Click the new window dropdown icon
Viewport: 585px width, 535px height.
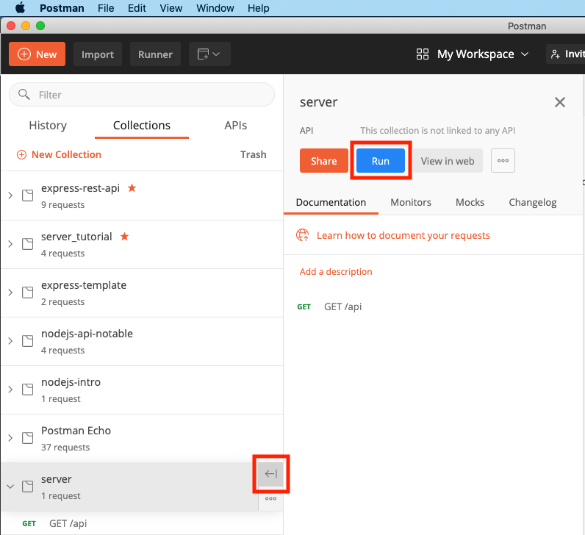[209, 54]
